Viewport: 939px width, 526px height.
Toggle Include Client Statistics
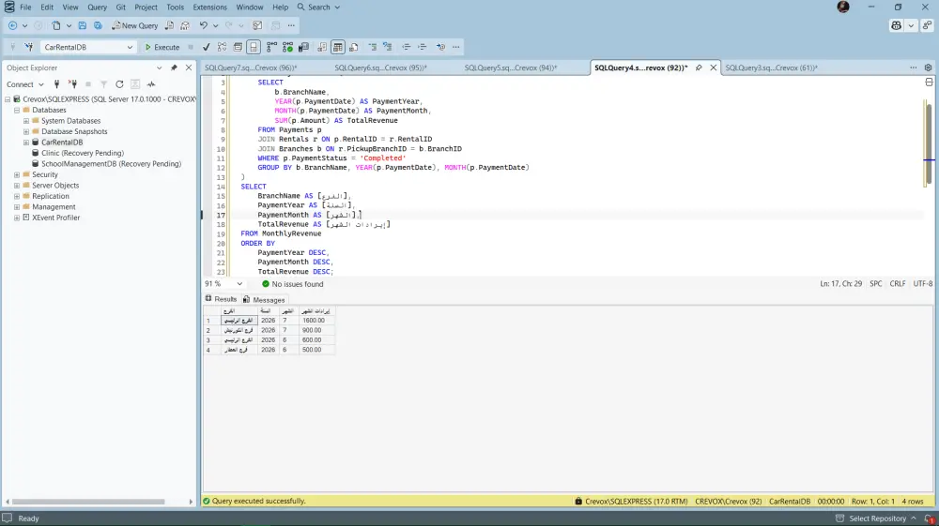(x=303, y=47)
